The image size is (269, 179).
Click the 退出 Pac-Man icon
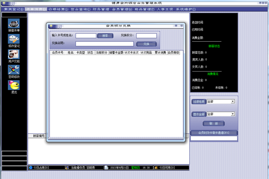tap(14, 85)
